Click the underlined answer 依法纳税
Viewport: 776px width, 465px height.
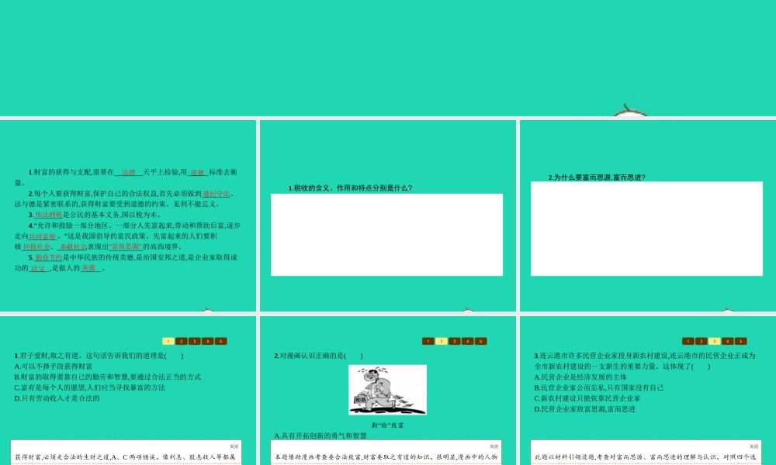pyautogui.click(x=48, y=215)
